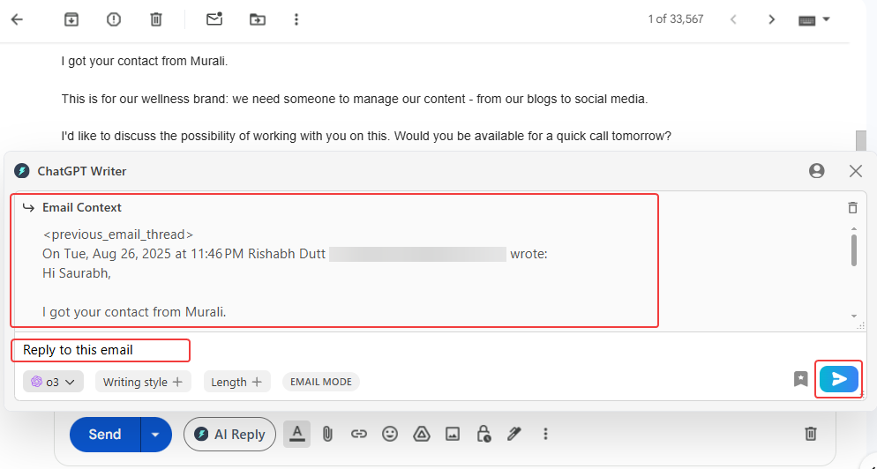The width and height of the screenshot is (877, 469).
Task: Add a Writing style option
Action: point(143,382)
